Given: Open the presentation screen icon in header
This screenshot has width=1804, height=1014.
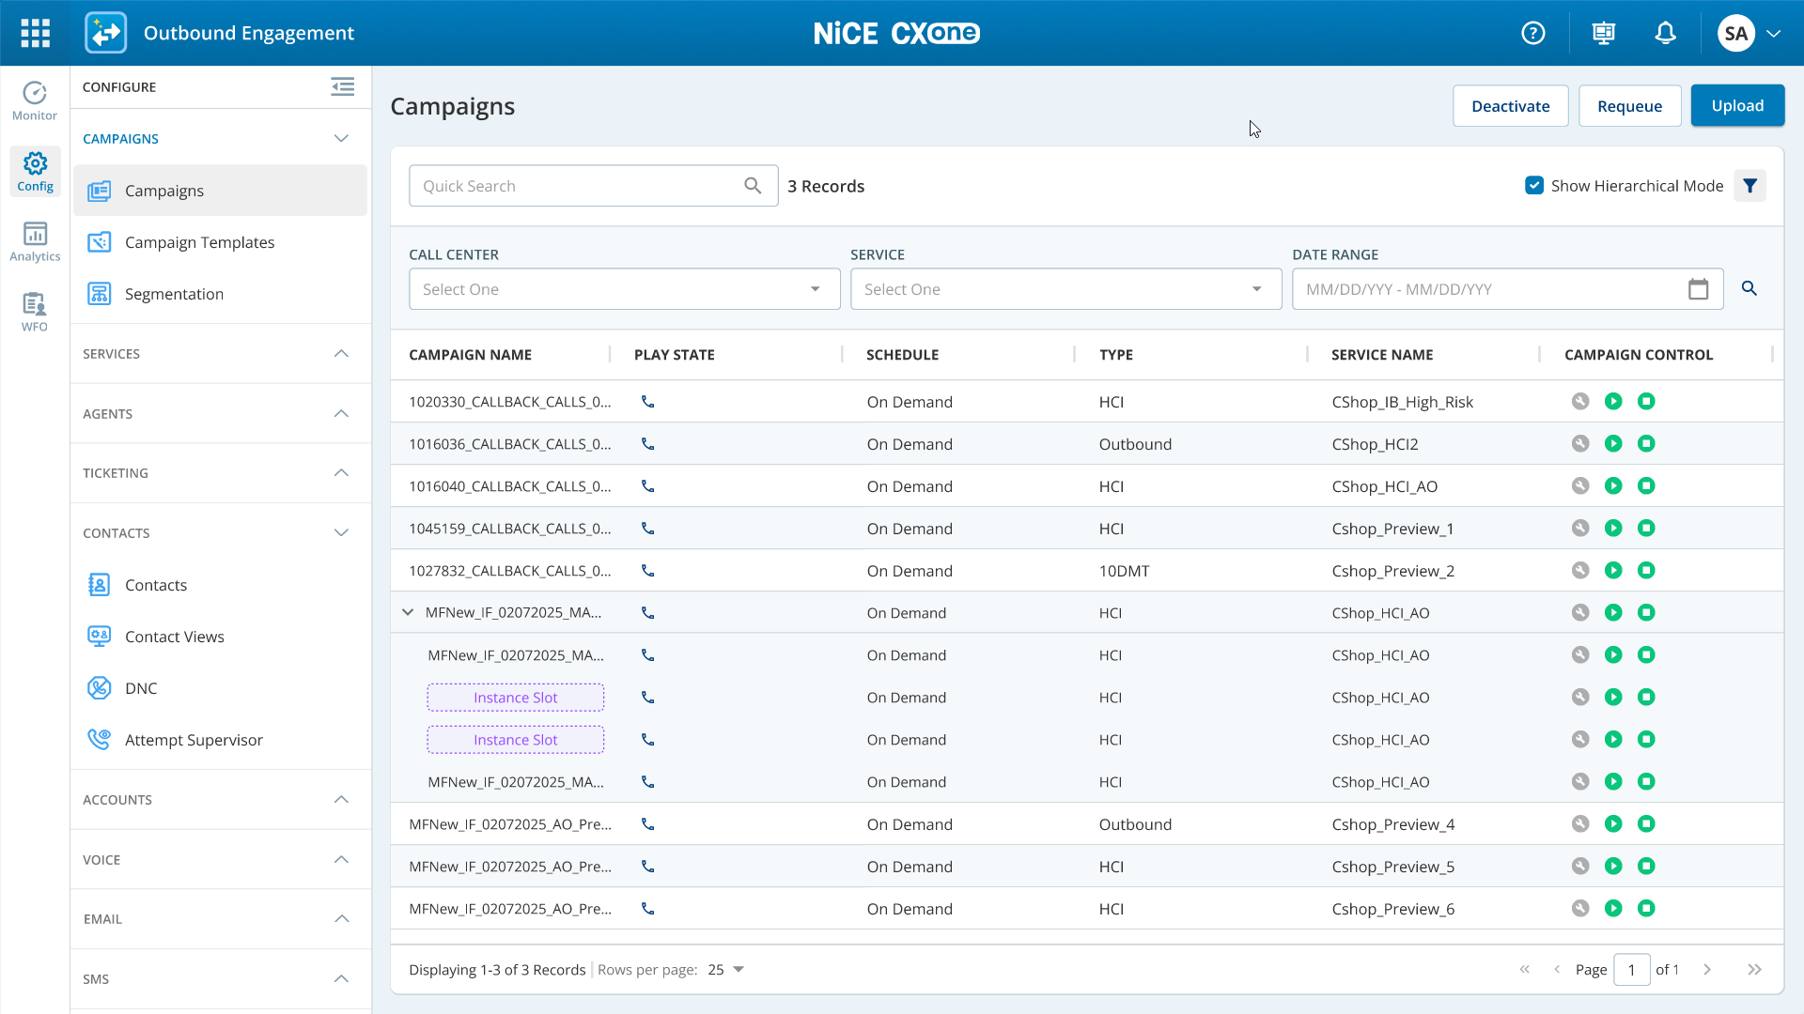Looking at the screenshot, I should [x=1604, y=33].
